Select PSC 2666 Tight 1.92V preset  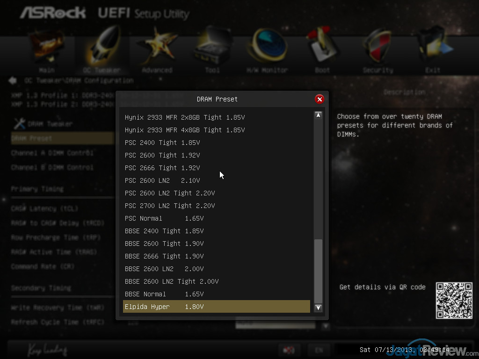216,168
